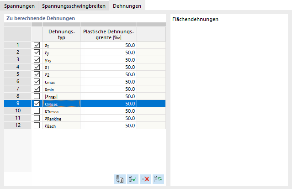Select the εTresca strain type cell
Viewport: 292px width, 189px height.
(61, 111)
